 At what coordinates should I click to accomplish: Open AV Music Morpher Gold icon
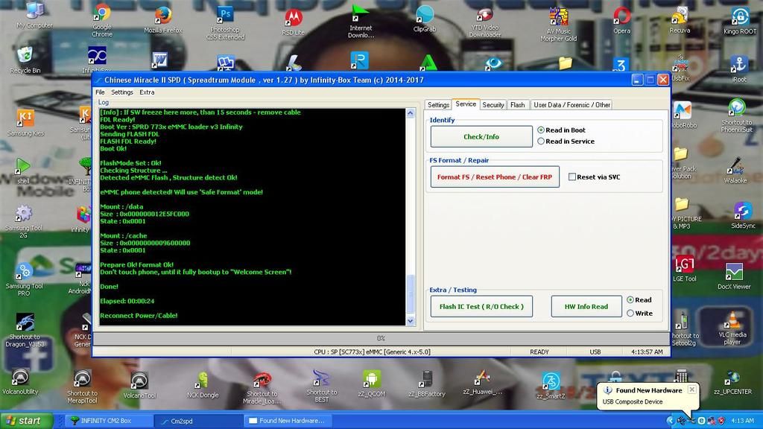559,25
